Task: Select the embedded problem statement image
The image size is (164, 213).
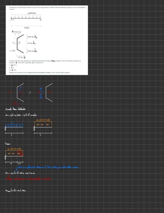Action: pos(47,40)
